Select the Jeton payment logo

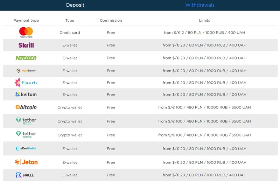(26, 162)
